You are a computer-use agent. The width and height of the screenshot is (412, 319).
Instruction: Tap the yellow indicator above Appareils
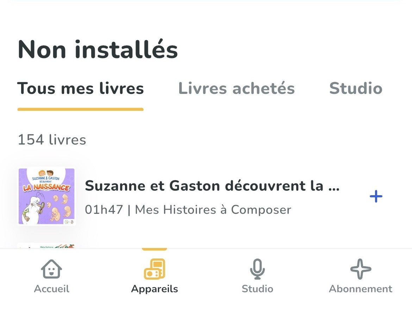tap(155, 249)
